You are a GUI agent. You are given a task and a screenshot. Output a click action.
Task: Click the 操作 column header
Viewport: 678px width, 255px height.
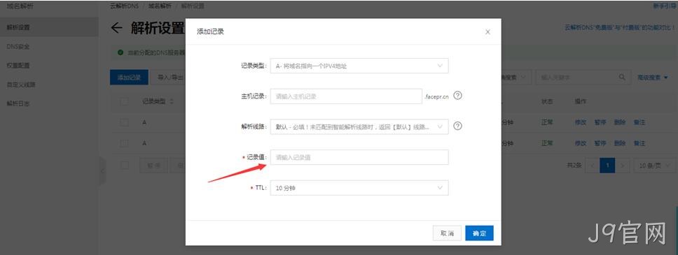point(580,101)
